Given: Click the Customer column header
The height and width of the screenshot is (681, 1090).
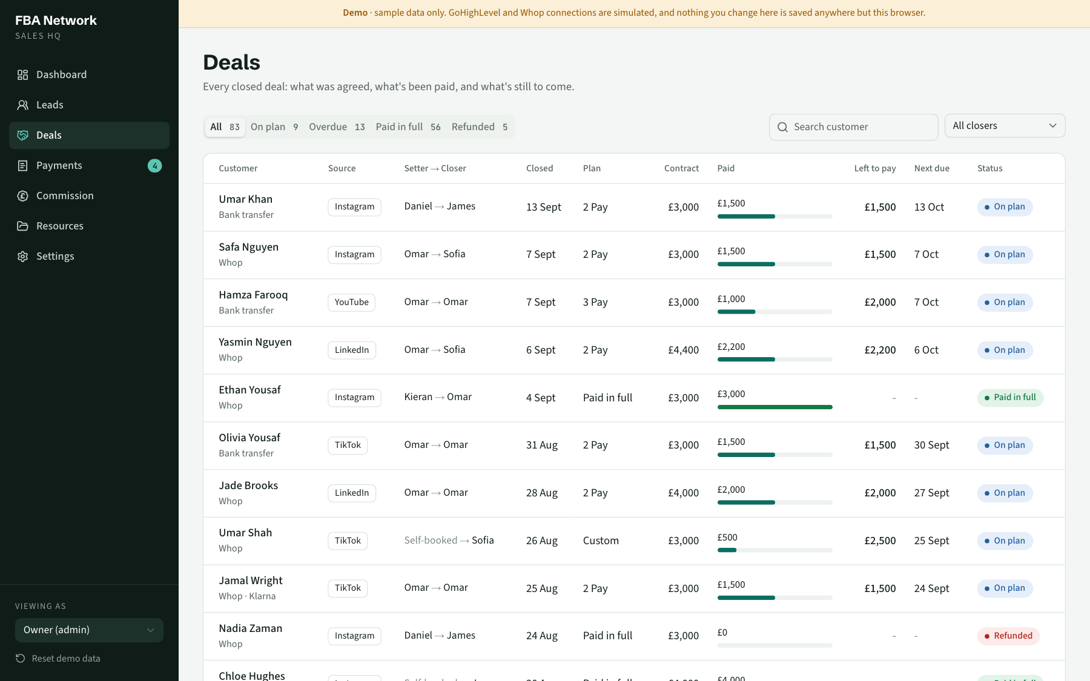Looking at the screenshot, I should point(238,168).
